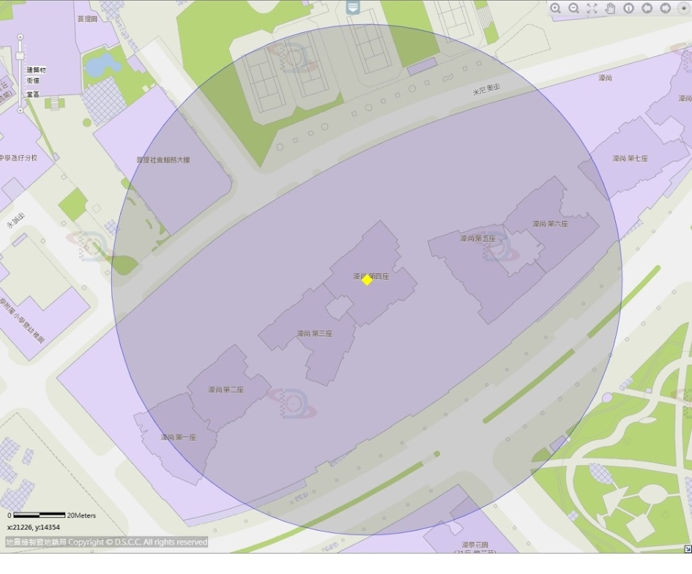
Task: Click the zoom slider up arrow
Action: [20, 37]
